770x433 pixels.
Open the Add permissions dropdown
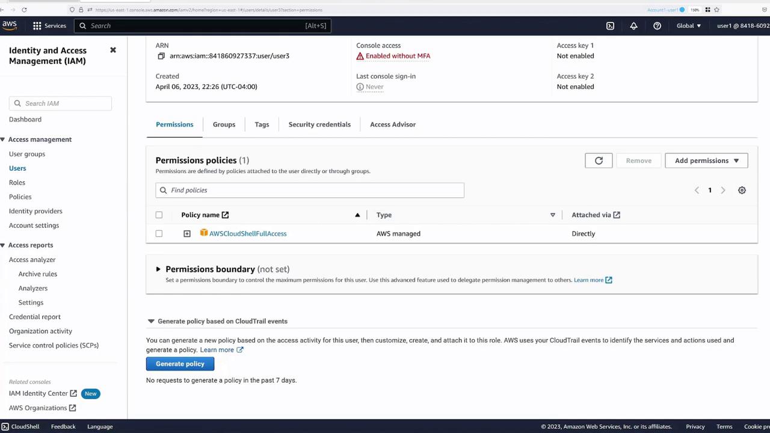pyautogui.click(x=706, y=161)
